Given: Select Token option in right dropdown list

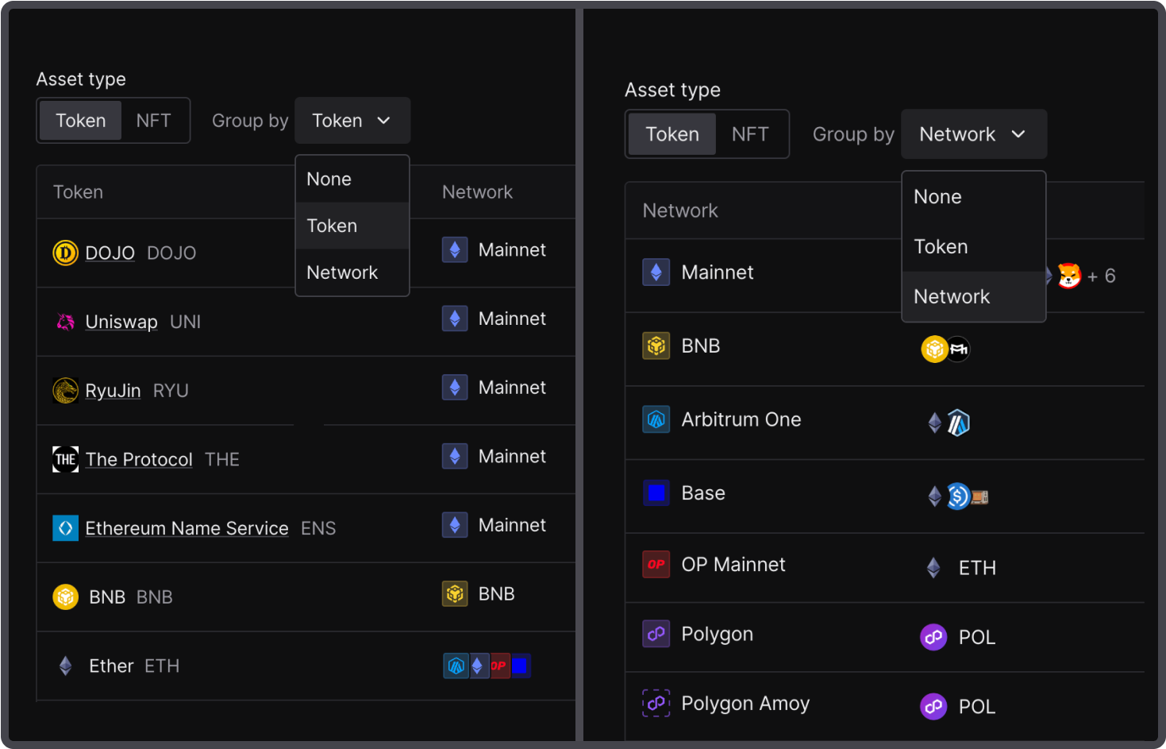Looking at the screenshot, I should (941, 247).
